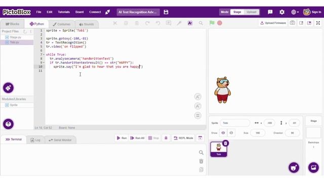
Task: Switch to small stage layout
Action: coord(301,23)
